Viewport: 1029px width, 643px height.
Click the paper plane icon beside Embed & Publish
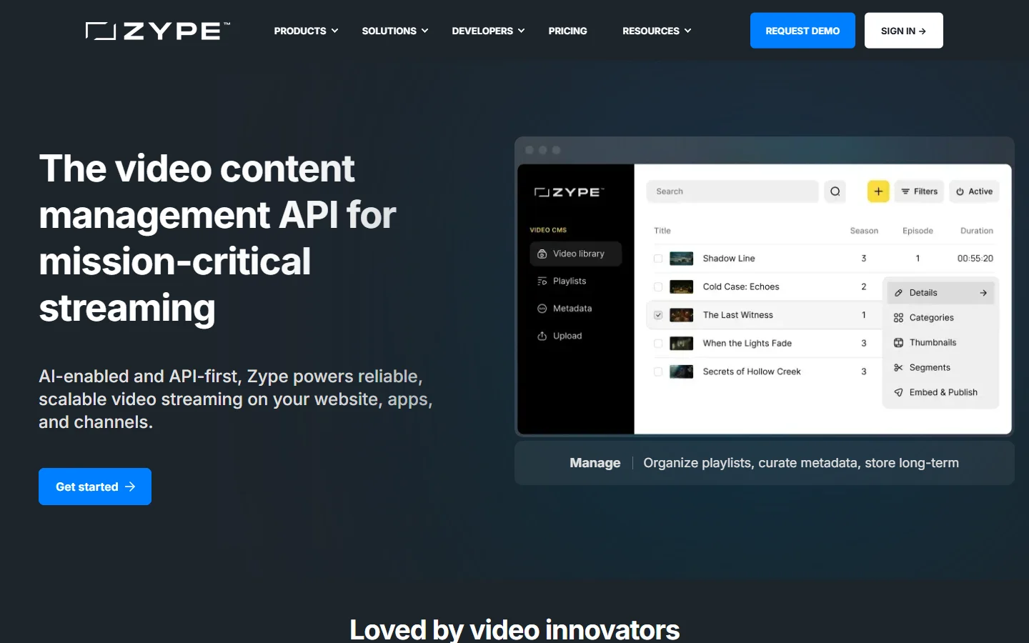coord(898,392)
